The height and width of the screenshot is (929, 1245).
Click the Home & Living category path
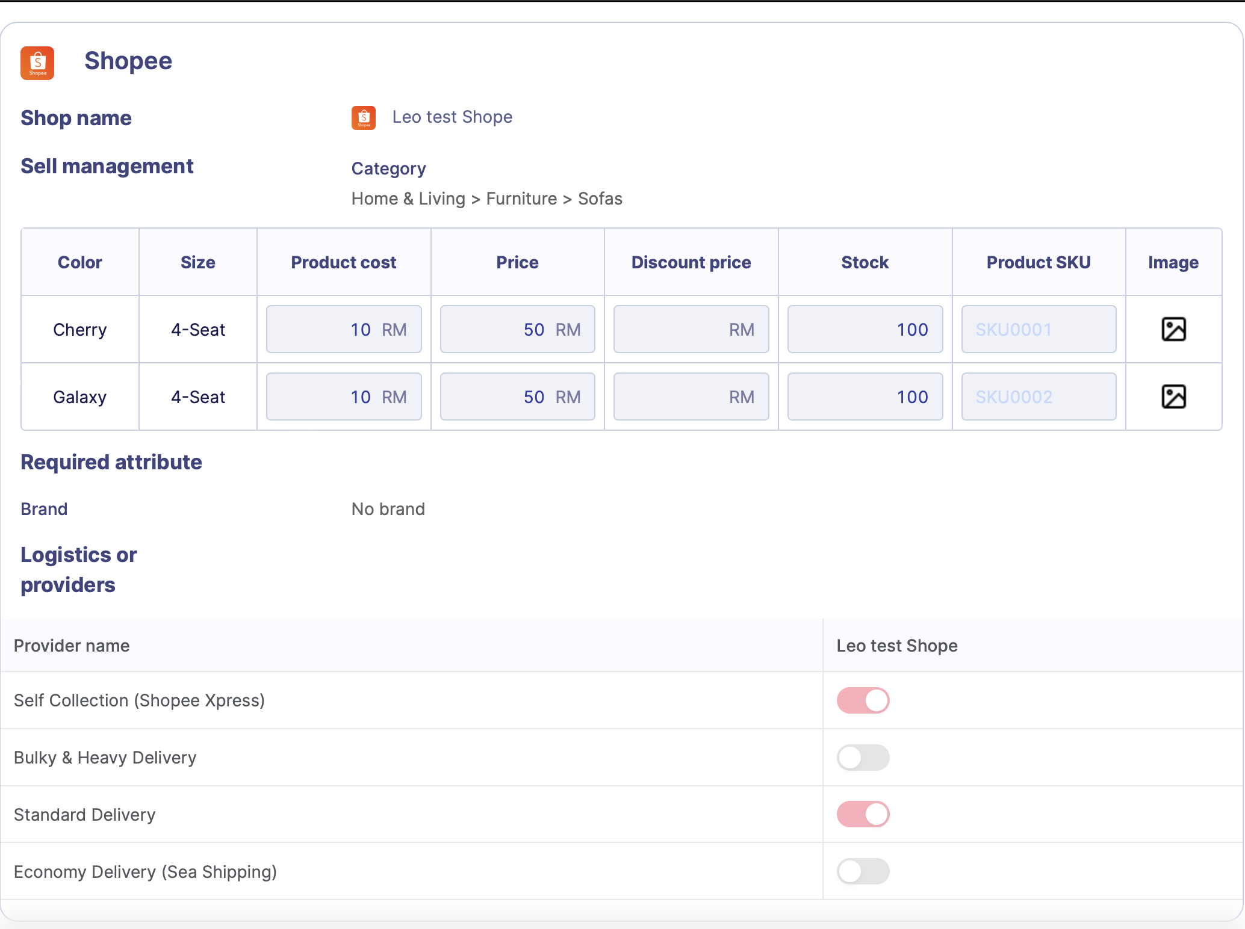408,199
